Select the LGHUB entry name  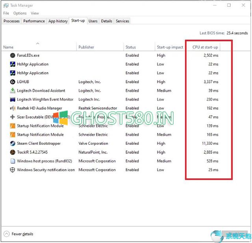pos(23,82)
